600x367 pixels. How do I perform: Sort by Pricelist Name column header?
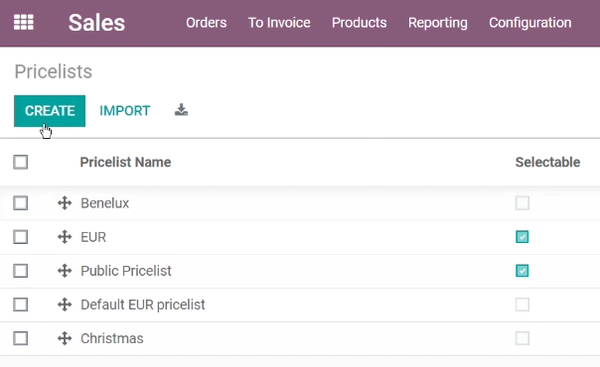click(125, 162)
